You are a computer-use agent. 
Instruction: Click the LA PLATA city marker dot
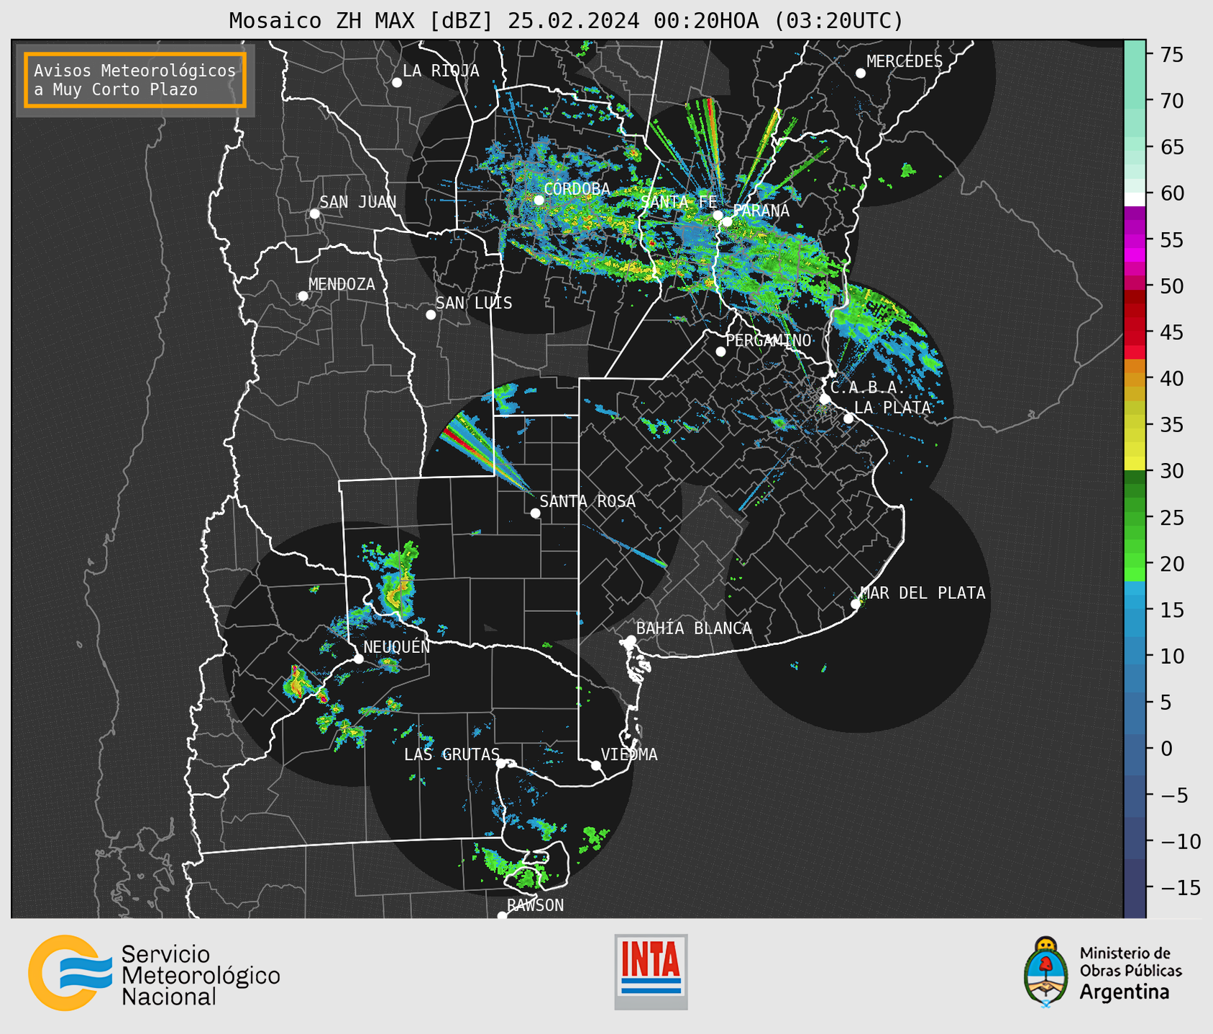point(848,418)
